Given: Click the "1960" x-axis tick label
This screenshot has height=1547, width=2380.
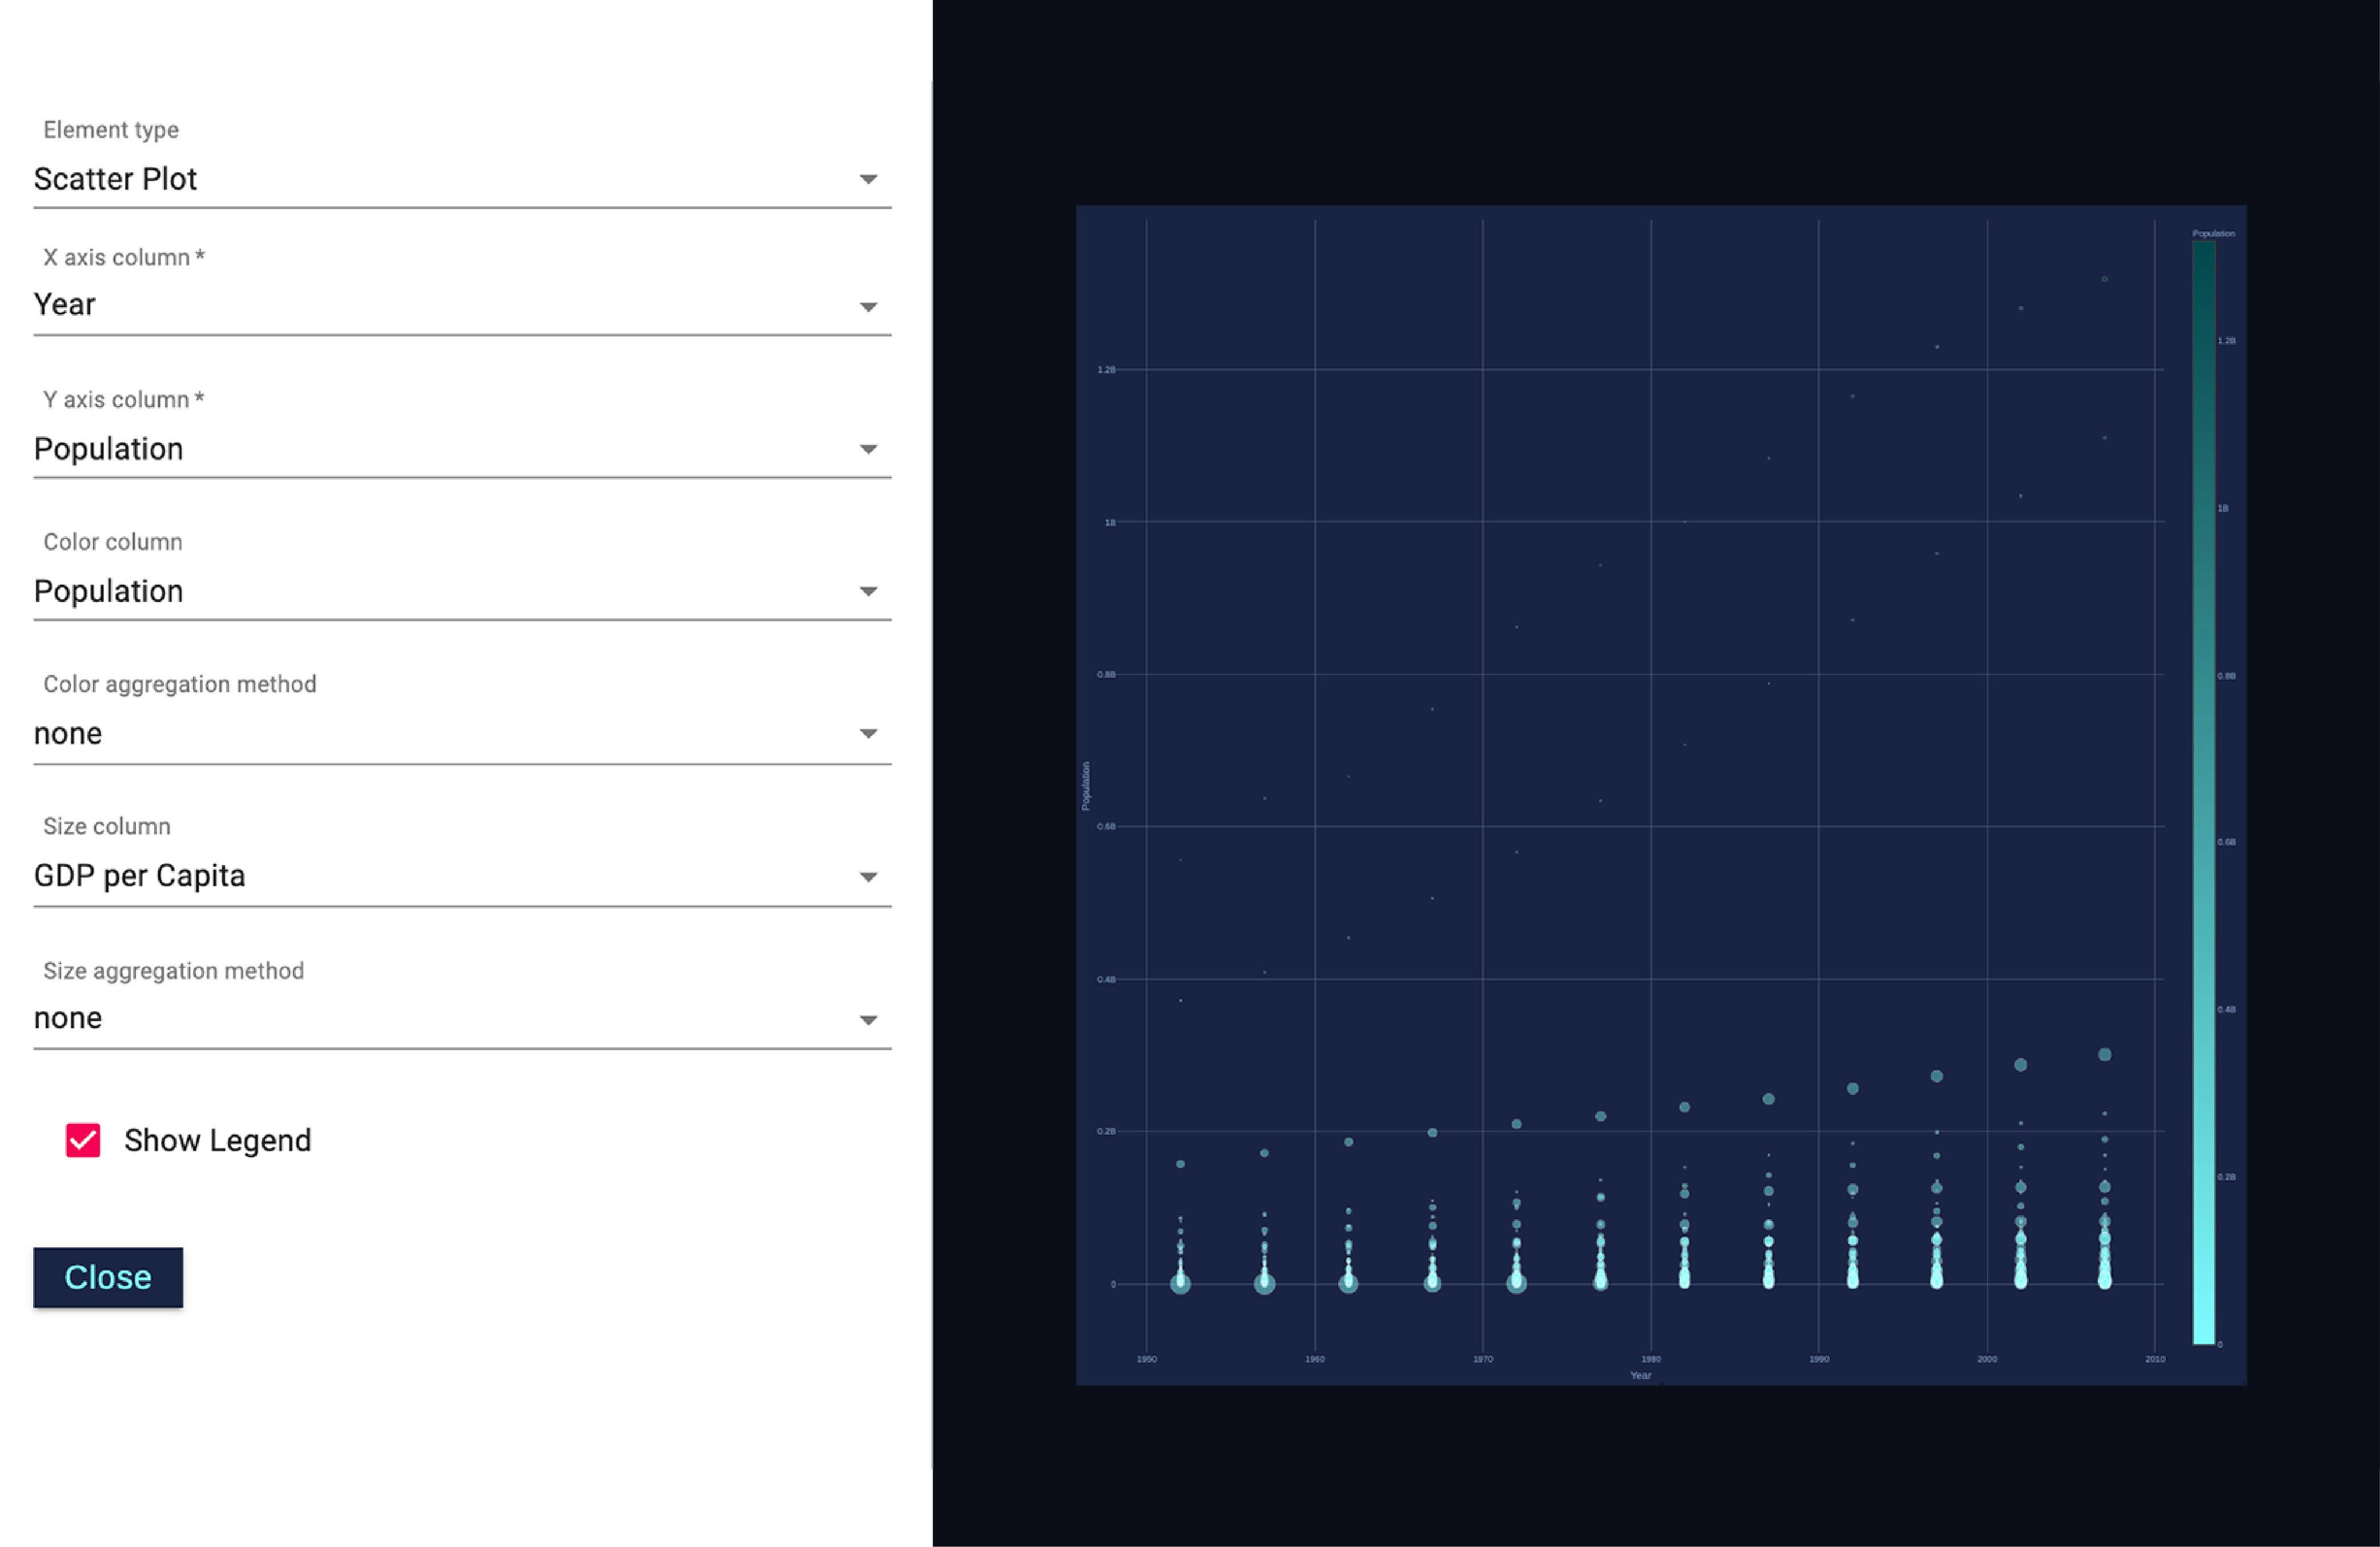Looking at the screenshot, I should 1315,1359.
